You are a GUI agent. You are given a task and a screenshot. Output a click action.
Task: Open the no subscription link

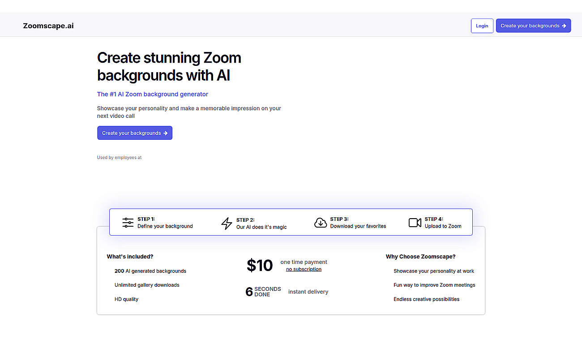click(304, 269)
